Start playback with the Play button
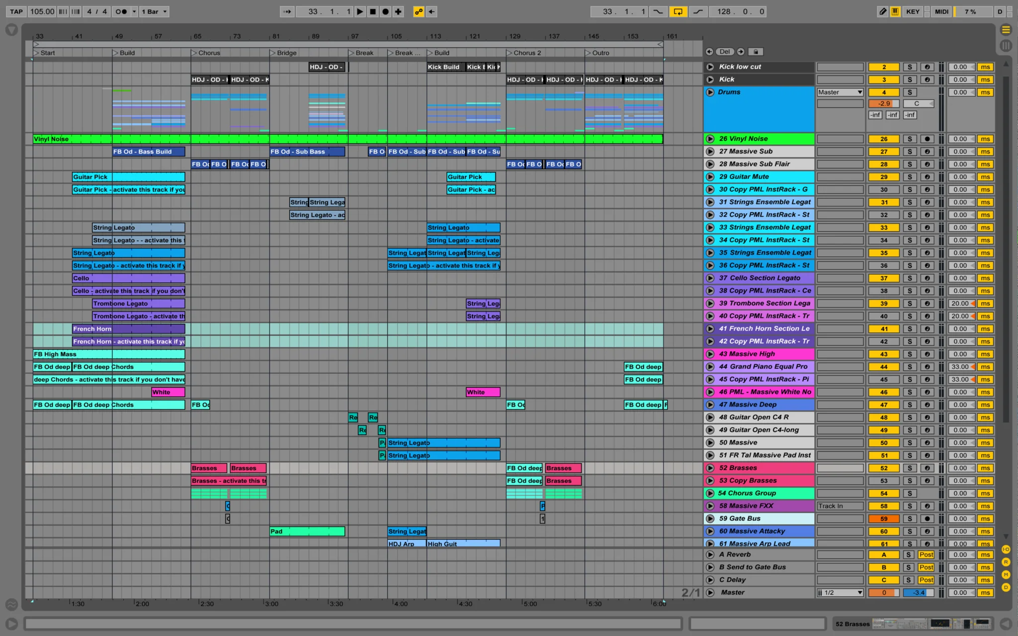Viewport: 1018px width, 636px height. (x=360, y=11)
